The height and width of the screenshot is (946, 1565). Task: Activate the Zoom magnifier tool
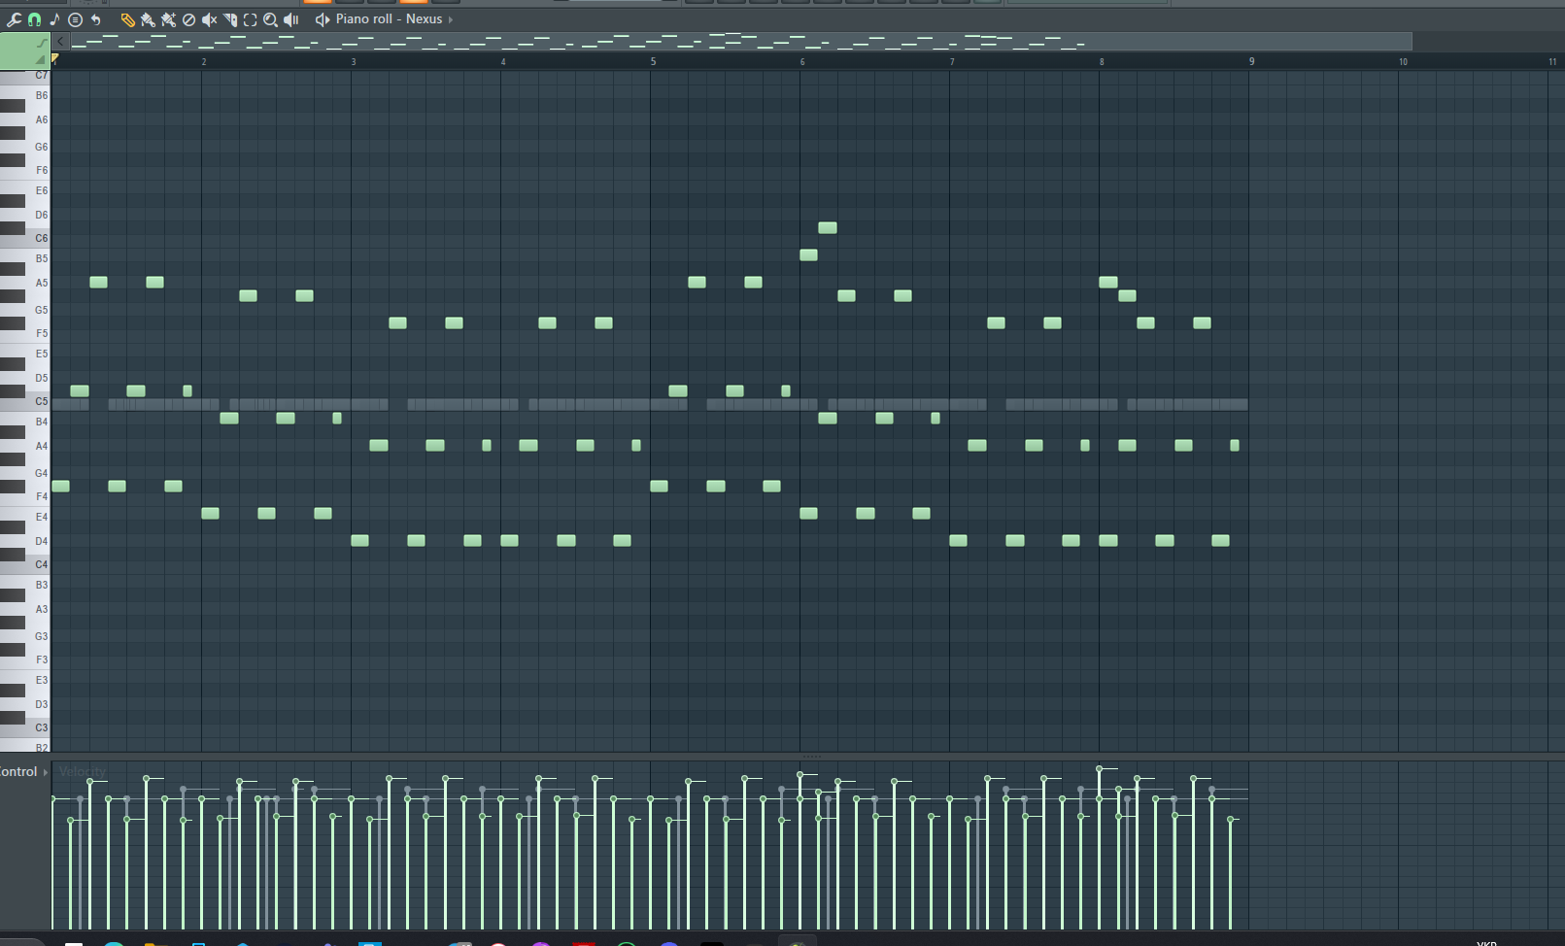(270, 19)
